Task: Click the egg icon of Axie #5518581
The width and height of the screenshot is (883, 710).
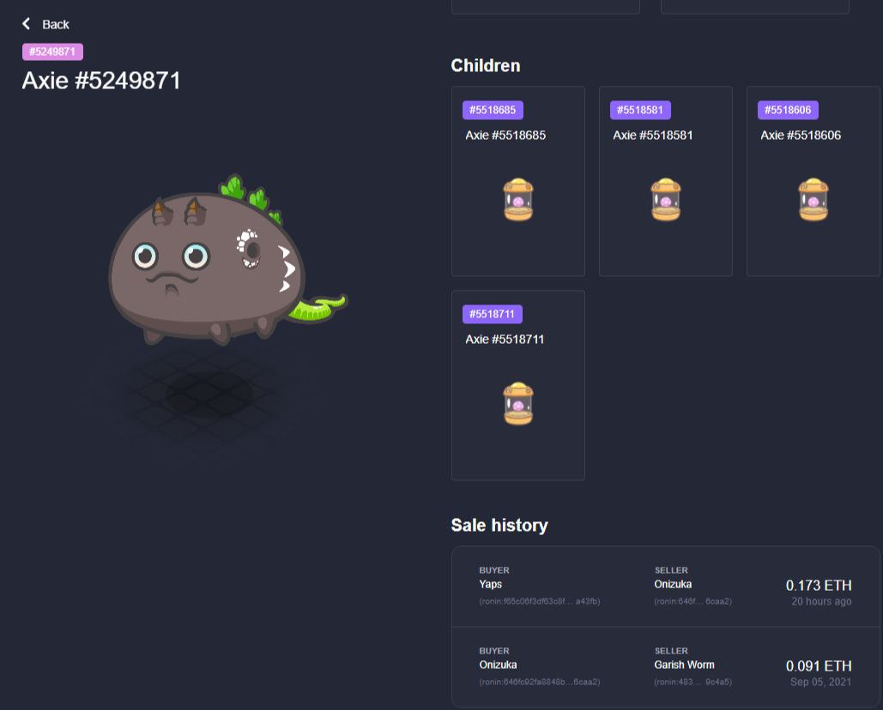Action: [666, 200]
